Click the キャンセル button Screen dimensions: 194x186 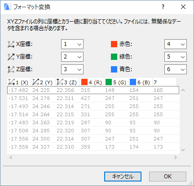point(123,177)
